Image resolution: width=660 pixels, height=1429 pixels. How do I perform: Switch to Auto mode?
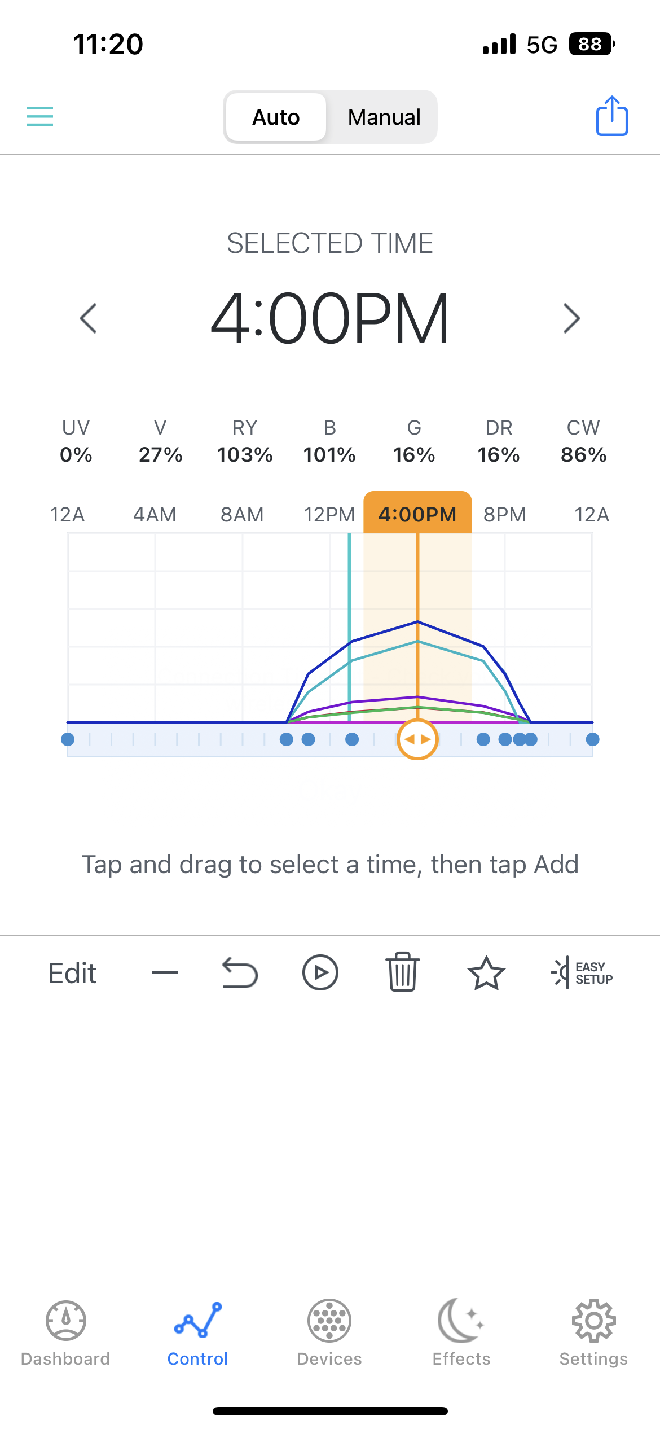pyautogui.click(x=276, y=117)
